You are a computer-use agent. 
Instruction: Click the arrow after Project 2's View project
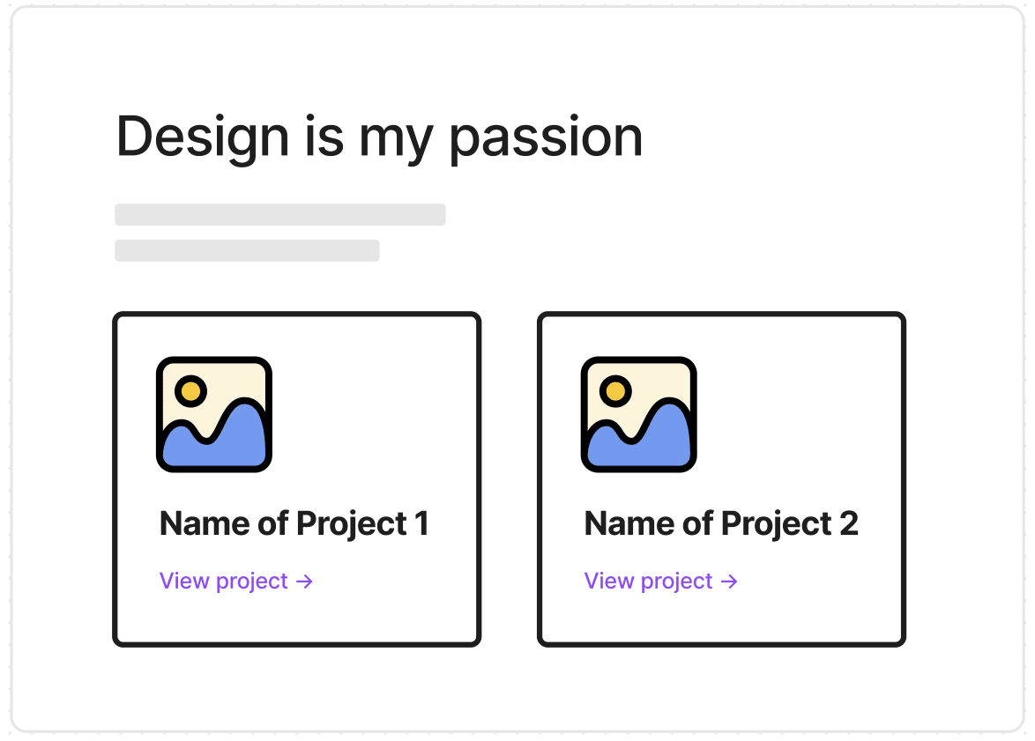[729, 582]
